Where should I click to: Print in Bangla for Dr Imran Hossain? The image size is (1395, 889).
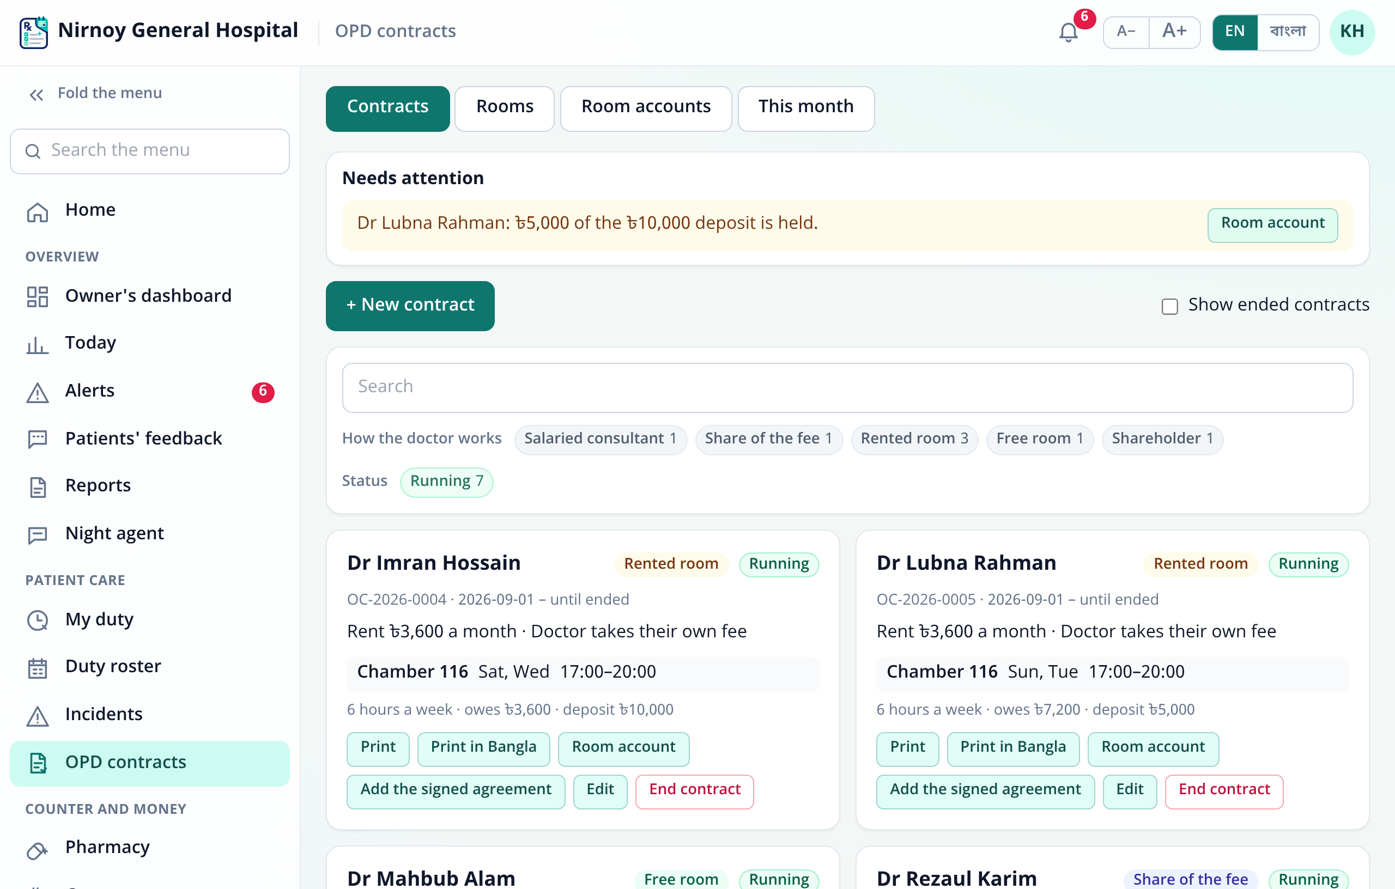483,748
